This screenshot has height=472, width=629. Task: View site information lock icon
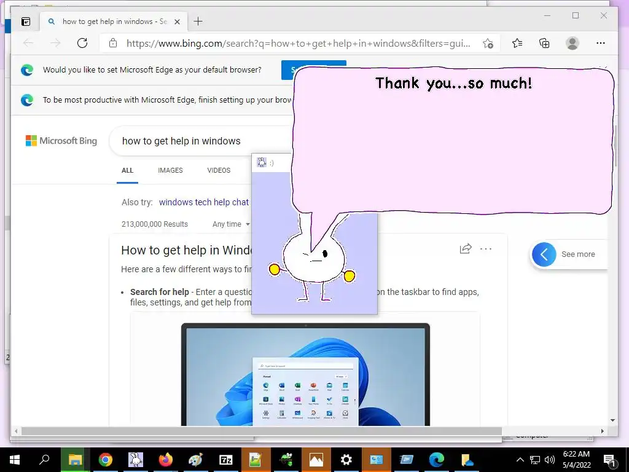pyautogui.click(x=113, y=43)
